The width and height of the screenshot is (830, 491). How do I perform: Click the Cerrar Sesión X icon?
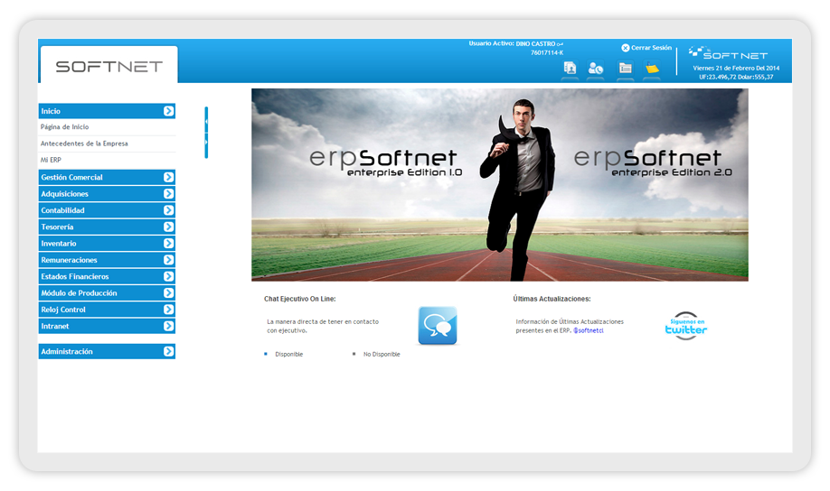[625, 48]
